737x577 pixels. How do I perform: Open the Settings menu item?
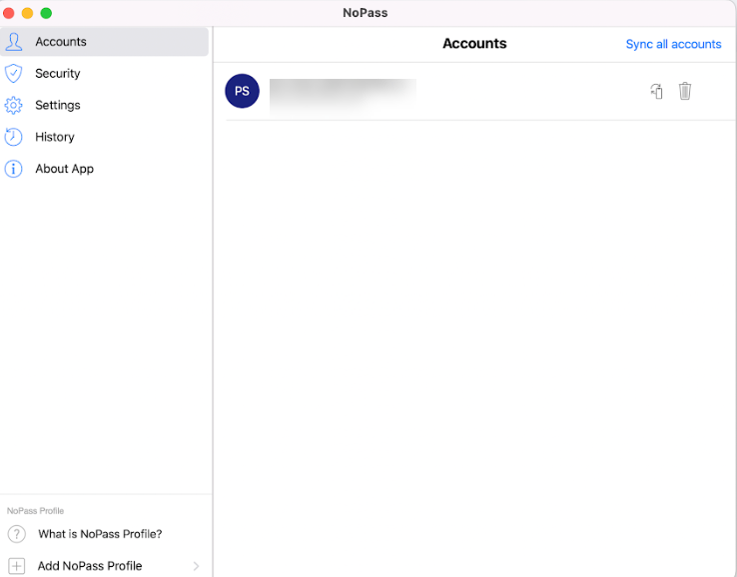tap(58, 105)
